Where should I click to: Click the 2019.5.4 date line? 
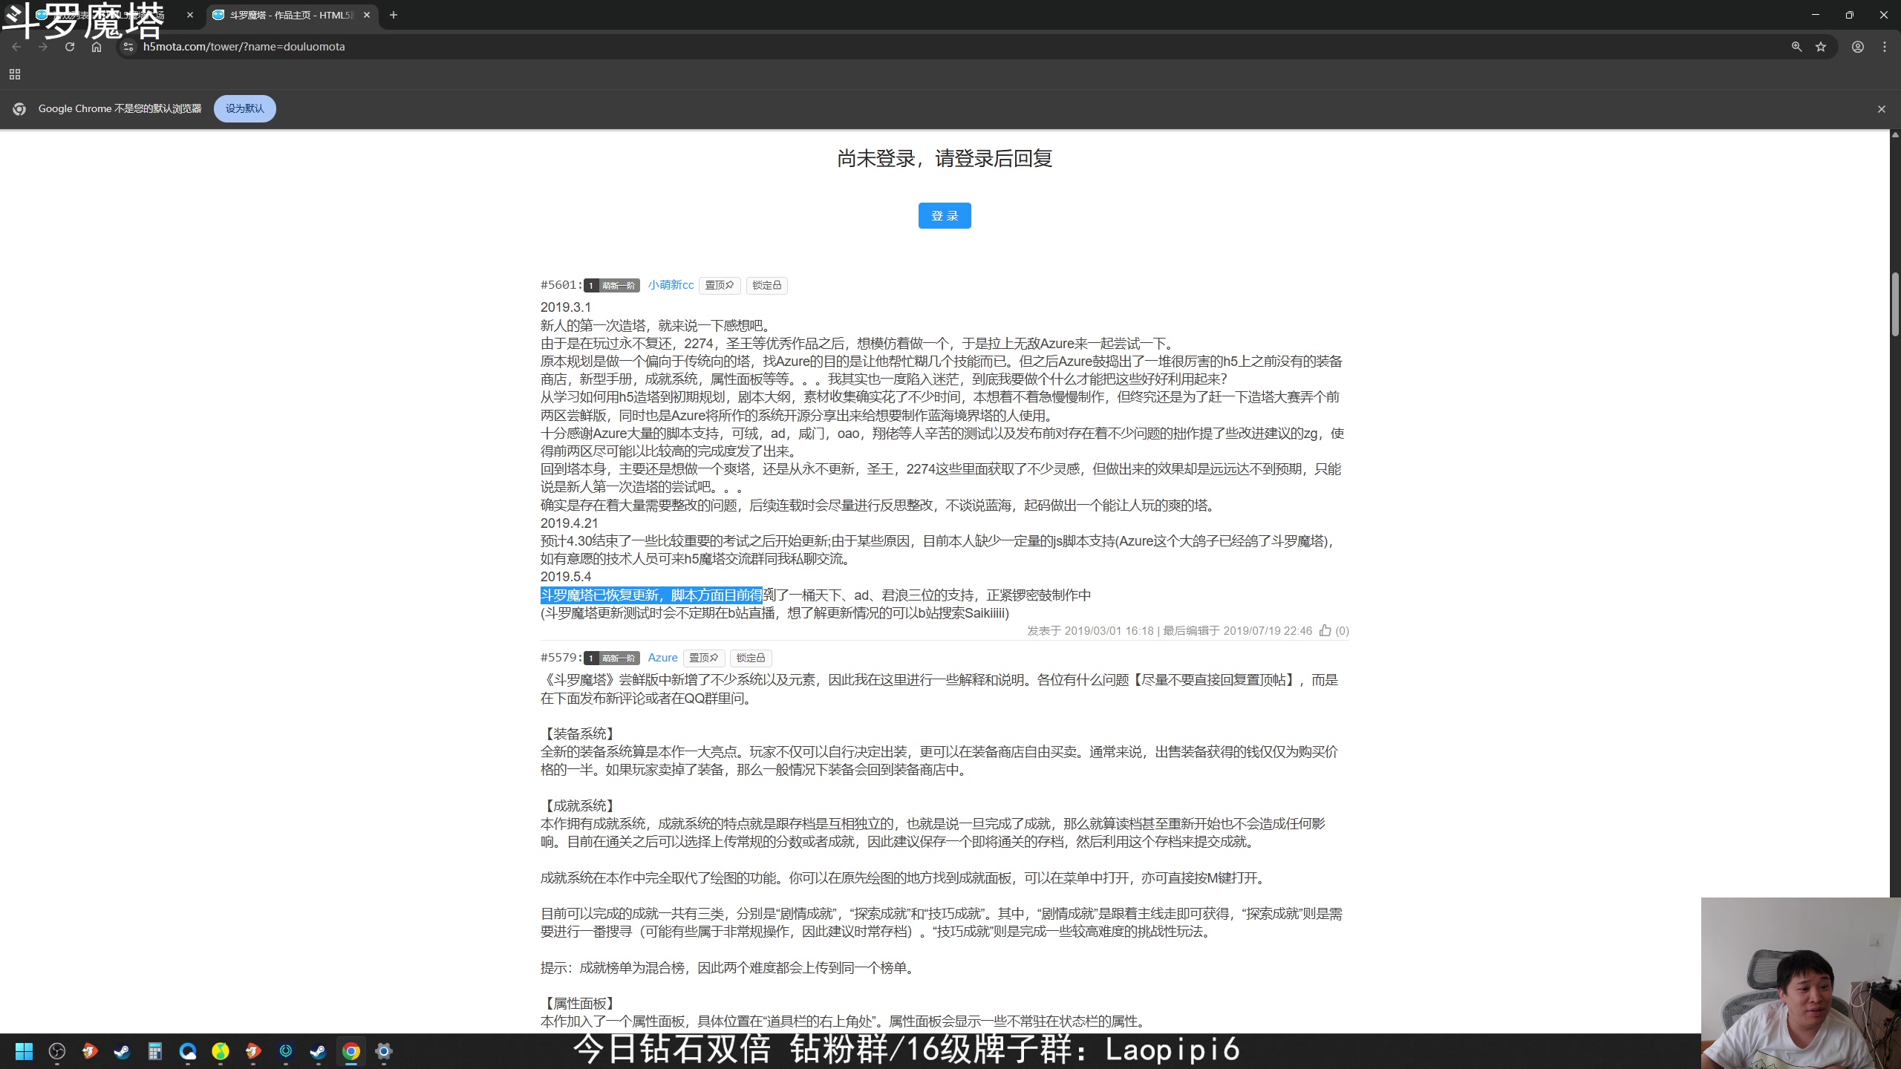click(x=566, y=577)
